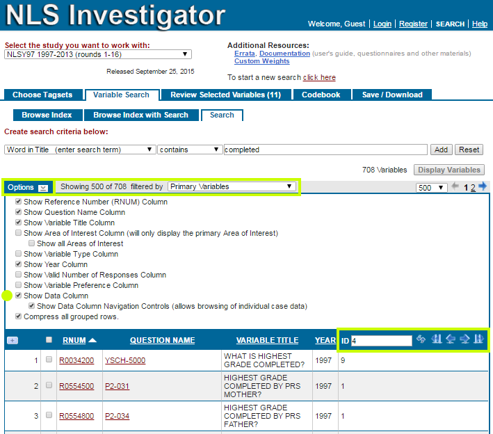Toggle Show Year Column checkbox
The width and height of the screenshot is (493, 434).
tap(18, 264)
